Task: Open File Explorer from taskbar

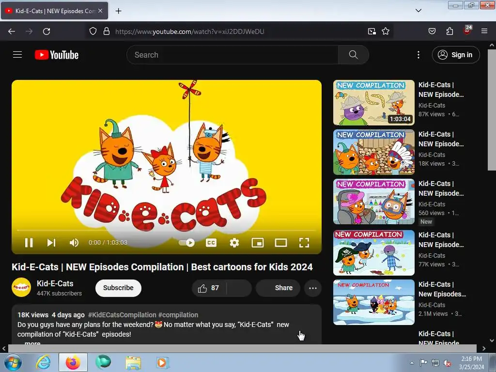Action: point(133,362)
